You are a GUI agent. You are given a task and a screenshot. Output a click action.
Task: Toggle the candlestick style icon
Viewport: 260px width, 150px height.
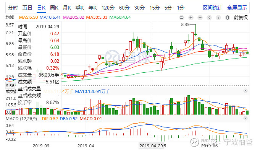click(x=228, y=18)
